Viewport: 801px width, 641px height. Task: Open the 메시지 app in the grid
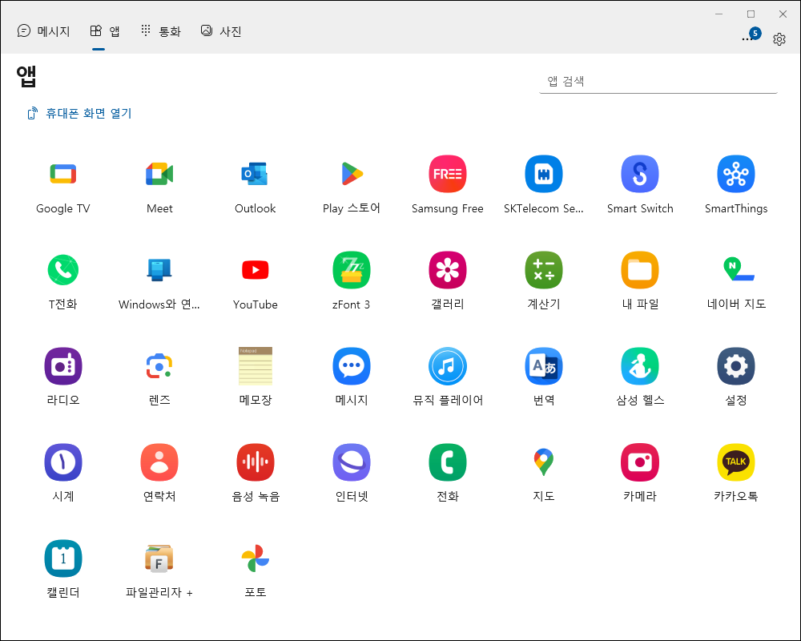[352, 366]
